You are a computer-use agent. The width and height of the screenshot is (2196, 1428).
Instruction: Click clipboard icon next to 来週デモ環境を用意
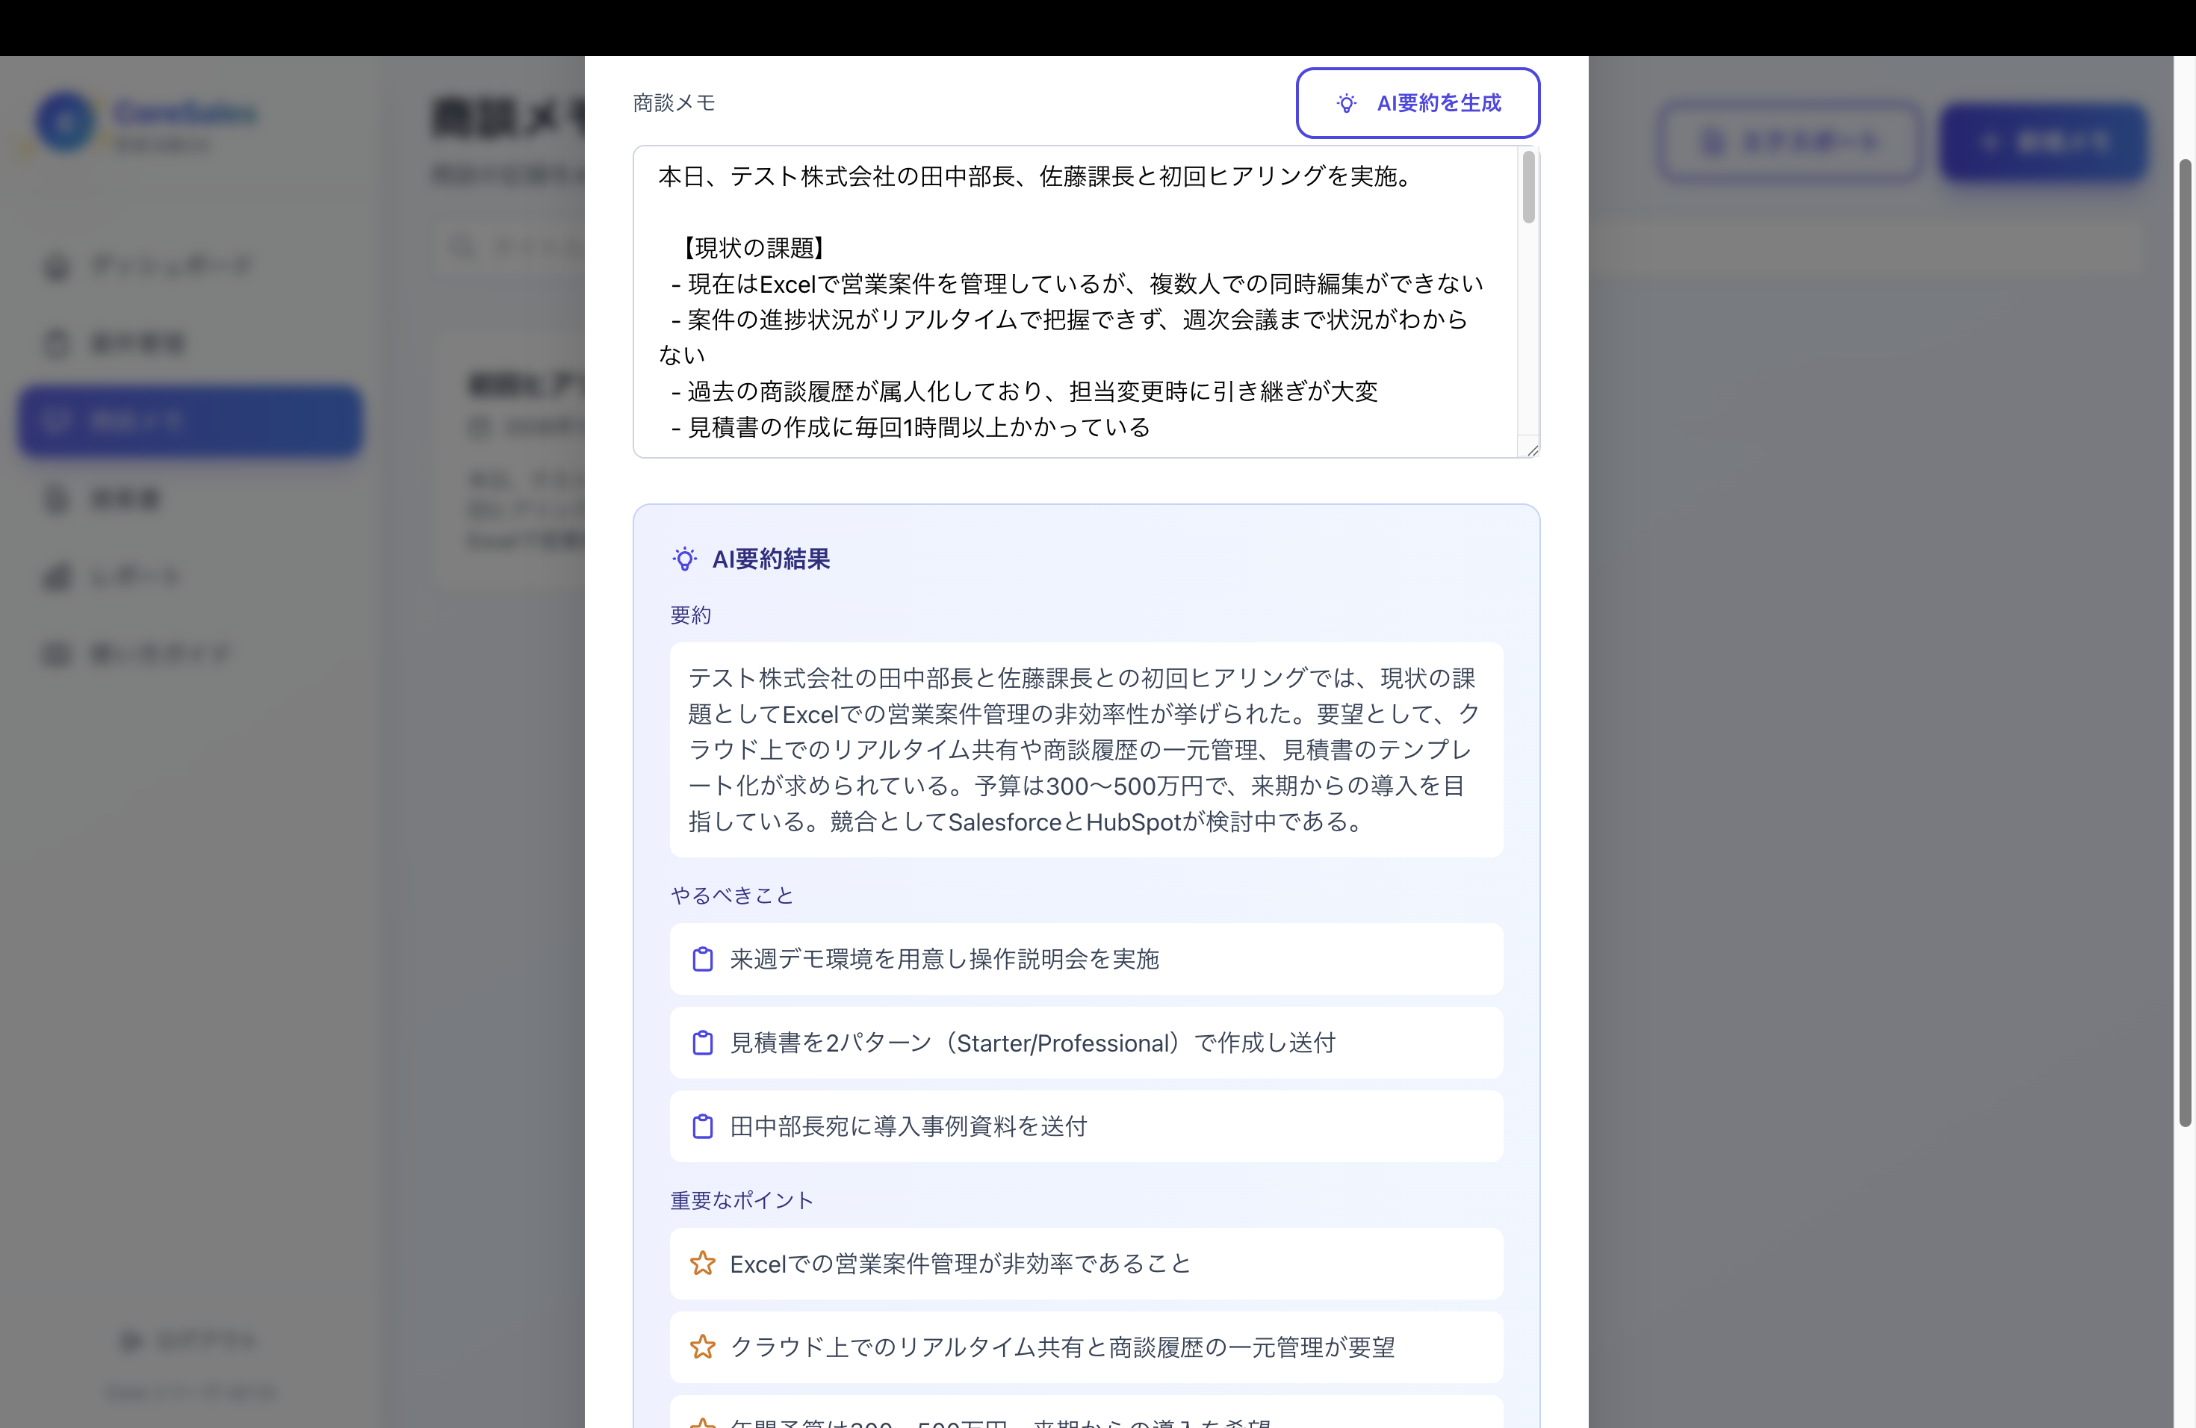[702, 960]
